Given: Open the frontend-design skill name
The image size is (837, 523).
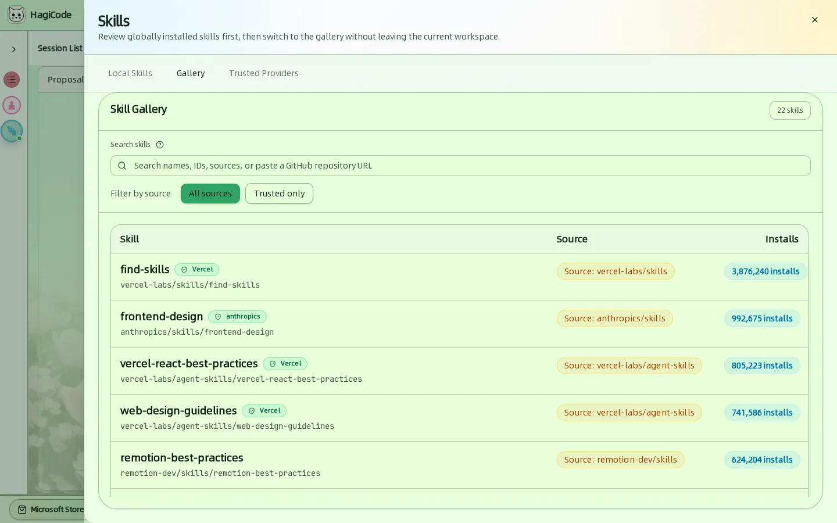Looking at the screenshot, I should click(x=162, y=317).
